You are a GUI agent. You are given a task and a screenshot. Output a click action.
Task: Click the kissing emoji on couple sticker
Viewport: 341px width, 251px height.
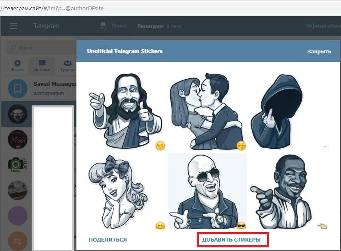[x=242, y=146]
